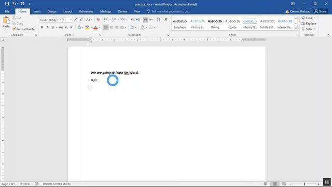Clear all formatting icon
Viewport: 332px width, 187px height.
point(98,20)
